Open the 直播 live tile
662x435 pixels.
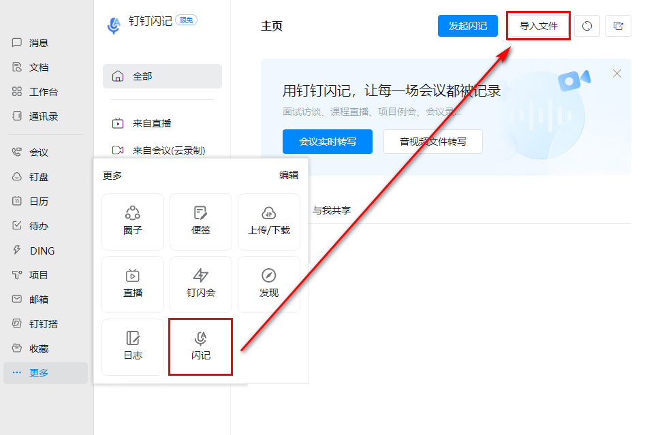tap(133, 284)
